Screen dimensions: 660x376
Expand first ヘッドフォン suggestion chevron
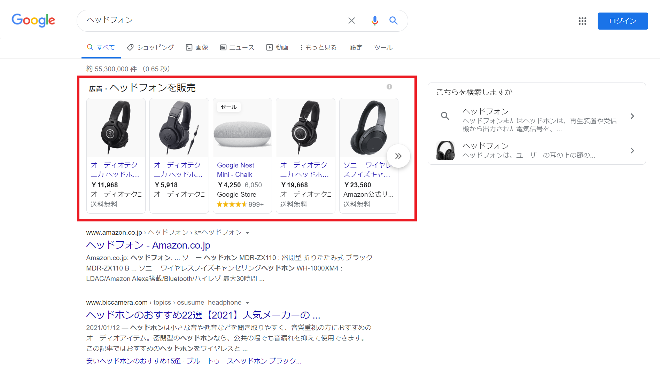[x=632, y=116]
